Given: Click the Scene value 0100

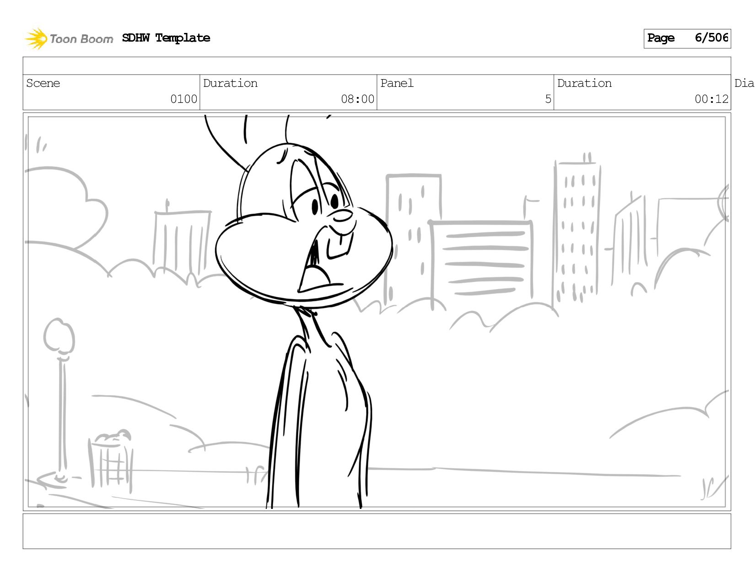Looking at the screenshot, I should point(183,99).
